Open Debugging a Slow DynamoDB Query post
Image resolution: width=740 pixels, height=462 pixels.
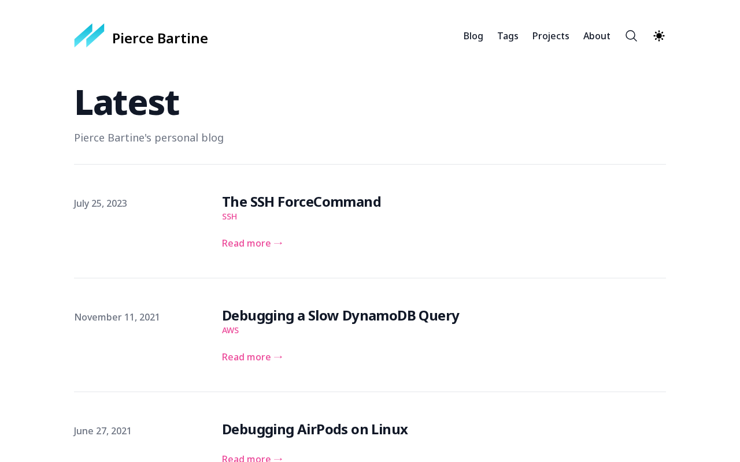(341, 315)
